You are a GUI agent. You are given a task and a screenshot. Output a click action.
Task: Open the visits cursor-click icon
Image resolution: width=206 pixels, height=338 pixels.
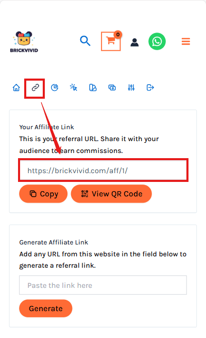[74, 88]
